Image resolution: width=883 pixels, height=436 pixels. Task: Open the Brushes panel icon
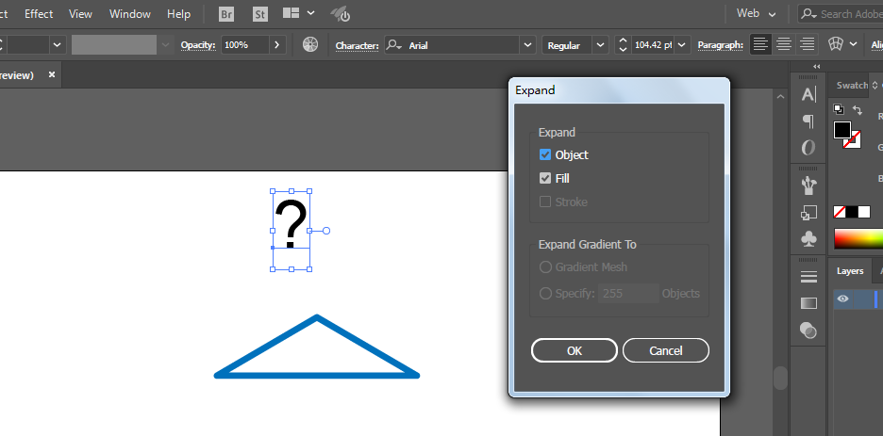pos(808,184)
